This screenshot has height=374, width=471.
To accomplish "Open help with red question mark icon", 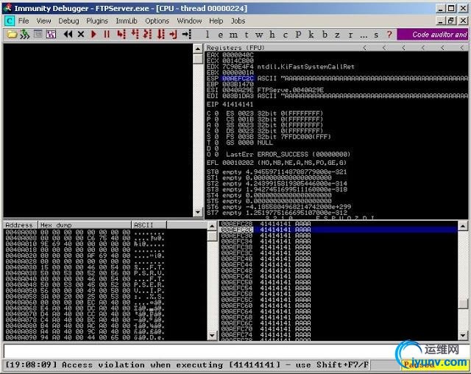I will [x=389, y=35].
